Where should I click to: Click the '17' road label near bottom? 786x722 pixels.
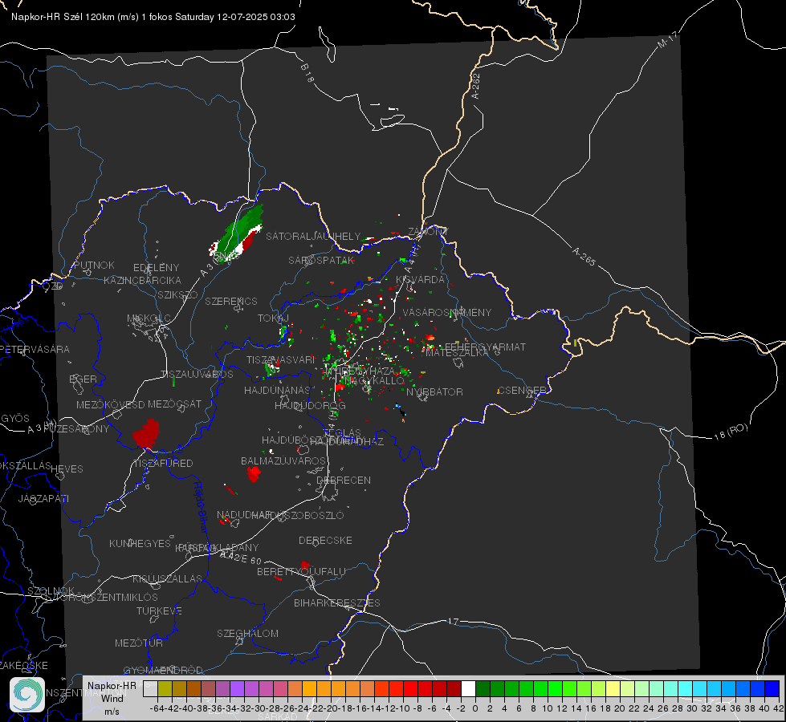(453, 622)
